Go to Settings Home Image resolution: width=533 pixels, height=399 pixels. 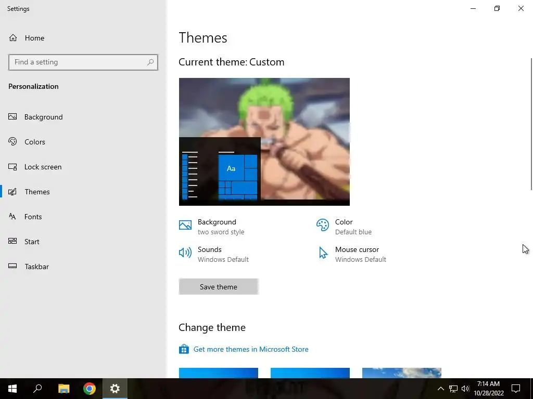(83, 37)
